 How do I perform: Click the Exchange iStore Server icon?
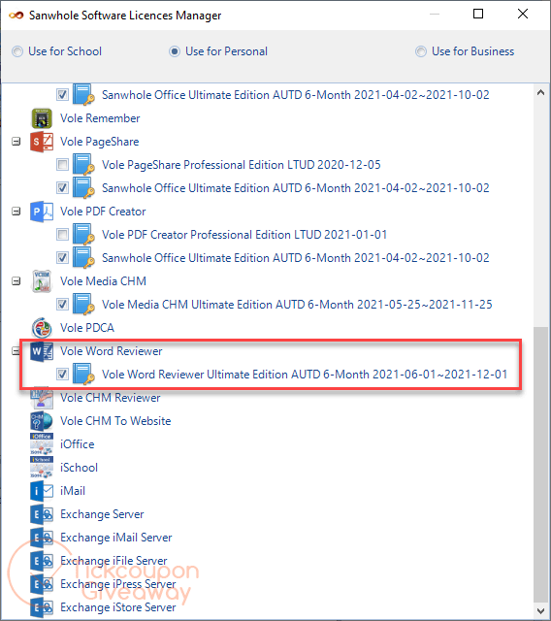42,607
